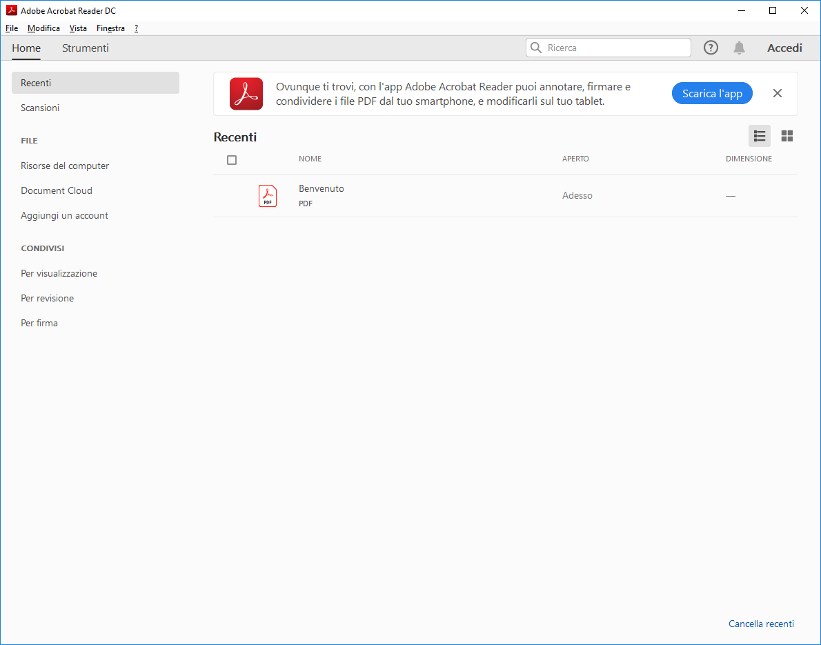Click the search magnifier icon
Viewport: 821px width, 645px height.
click(x=536, y=48)
